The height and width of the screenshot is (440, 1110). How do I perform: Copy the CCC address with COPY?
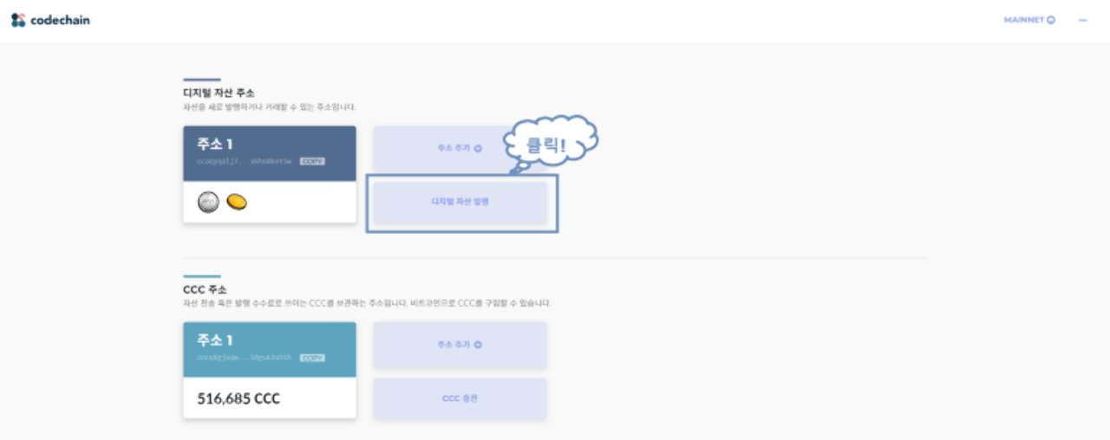point(312,357)
